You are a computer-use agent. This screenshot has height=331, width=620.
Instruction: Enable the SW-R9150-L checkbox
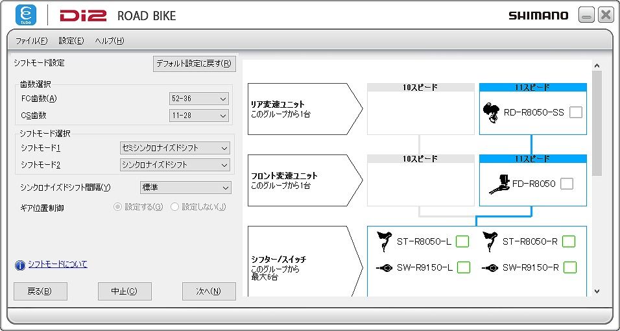click(464, 267)
